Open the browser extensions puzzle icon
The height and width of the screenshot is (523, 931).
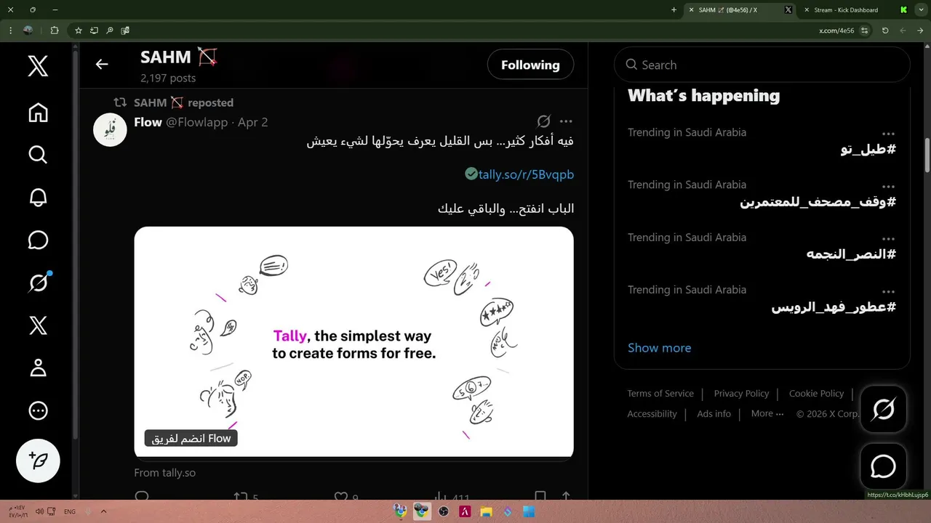(x=55, y=31)
